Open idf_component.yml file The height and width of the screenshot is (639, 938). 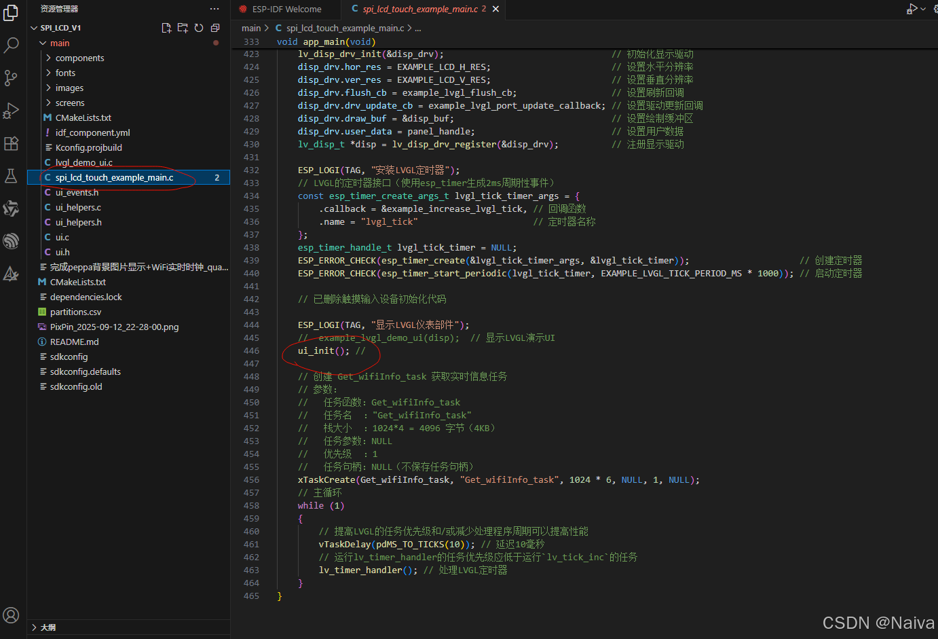coord(129,132)
